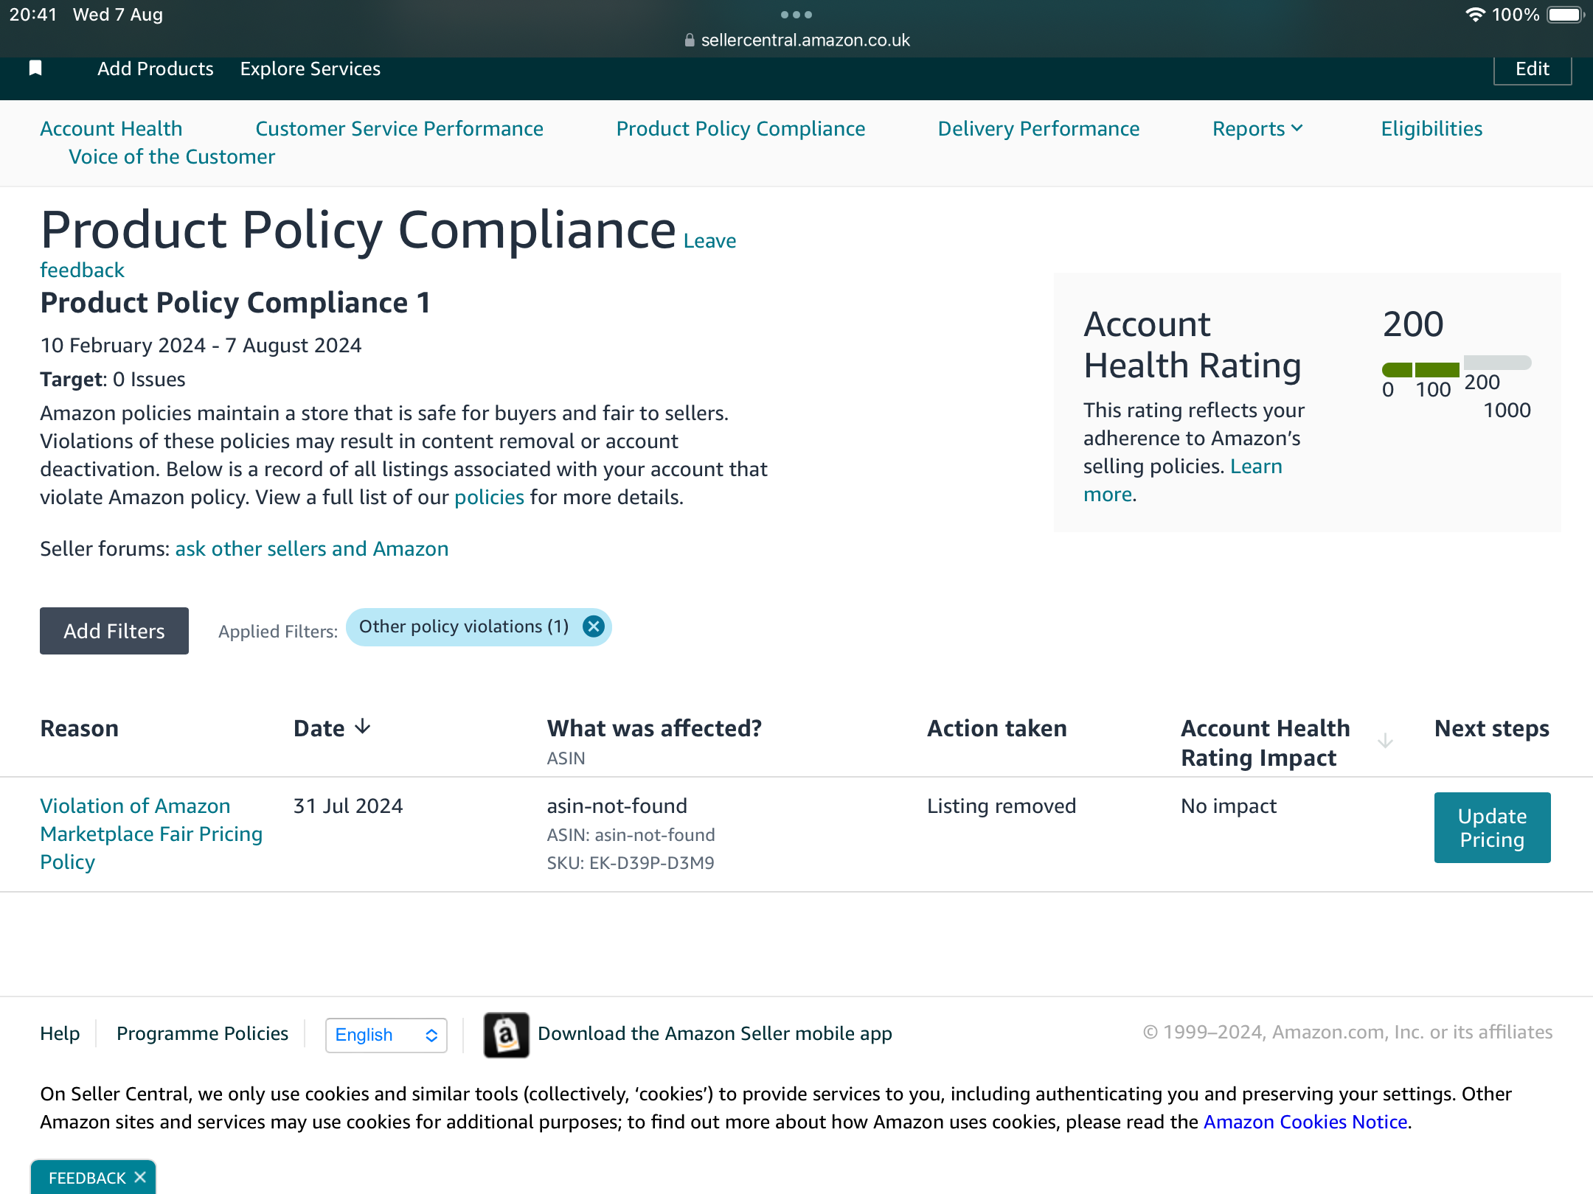Open Voice of the Customer tab
This screenshot has height=1194, width=1593.
point(172,156)
